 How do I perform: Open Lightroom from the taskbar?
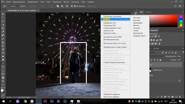tap(65, 101)
